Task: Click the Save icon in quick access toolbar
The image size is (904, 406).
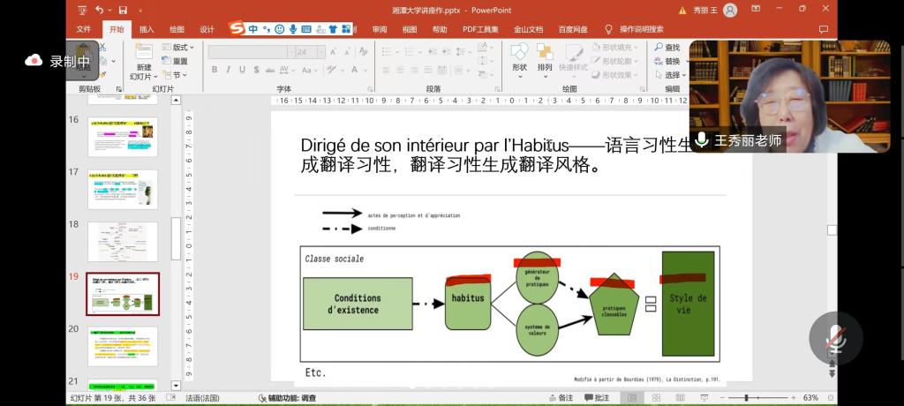Action: [123, 10]
